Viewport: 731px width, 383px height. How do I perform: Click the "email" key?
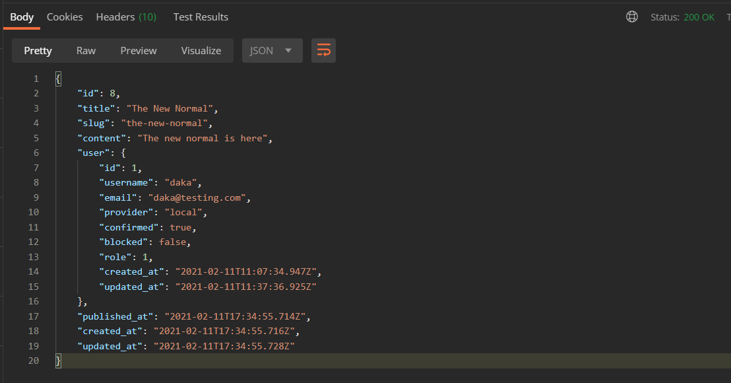point(118,198)
